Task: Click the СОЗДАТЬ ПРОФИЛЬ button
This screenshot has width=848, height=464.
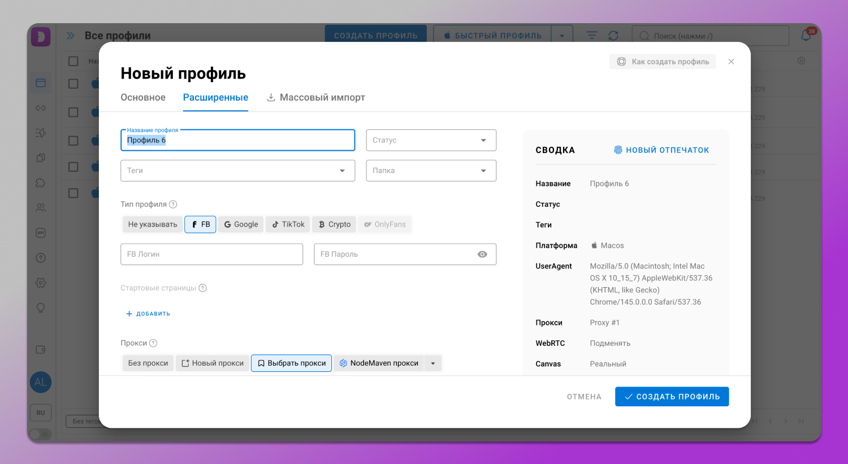Action: [672, 396]
